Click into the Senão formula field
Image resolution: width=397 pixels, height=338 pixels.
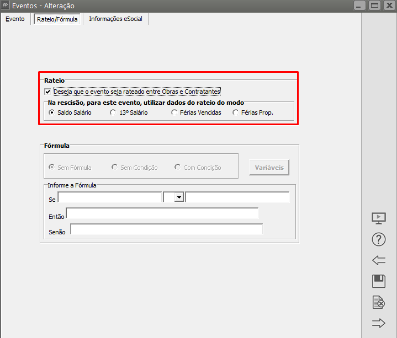[166, 229]
